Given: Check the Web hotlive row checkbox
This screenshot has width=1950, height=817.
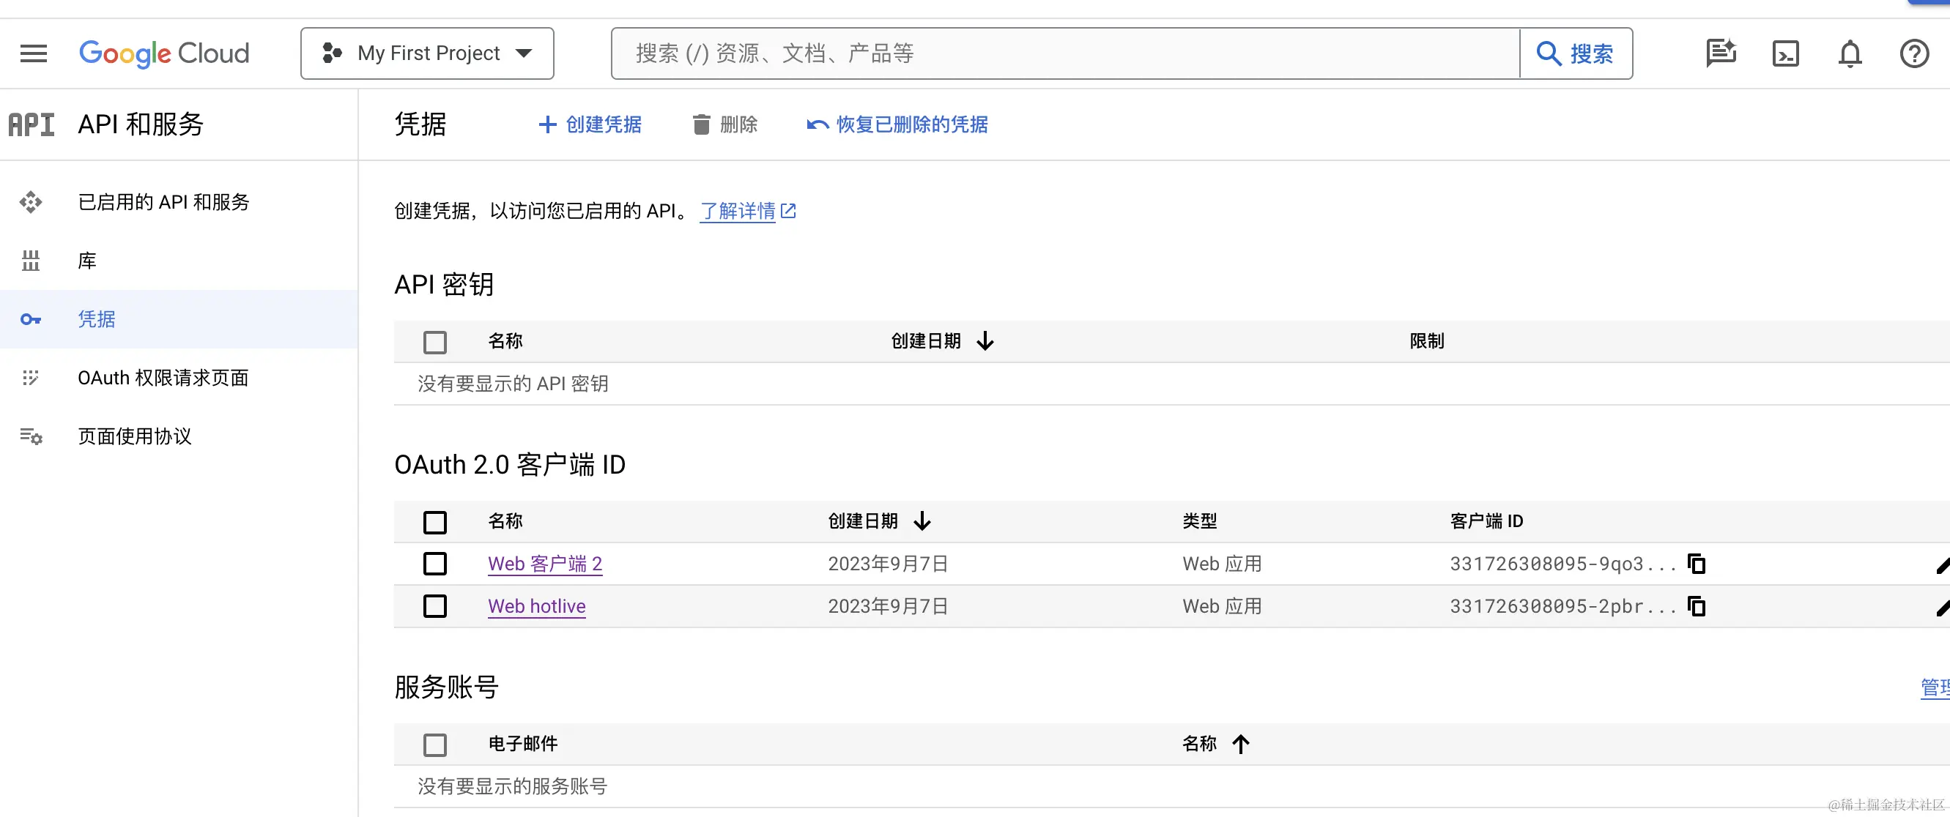Looking at the screenshot, I should tap(434, 606).
